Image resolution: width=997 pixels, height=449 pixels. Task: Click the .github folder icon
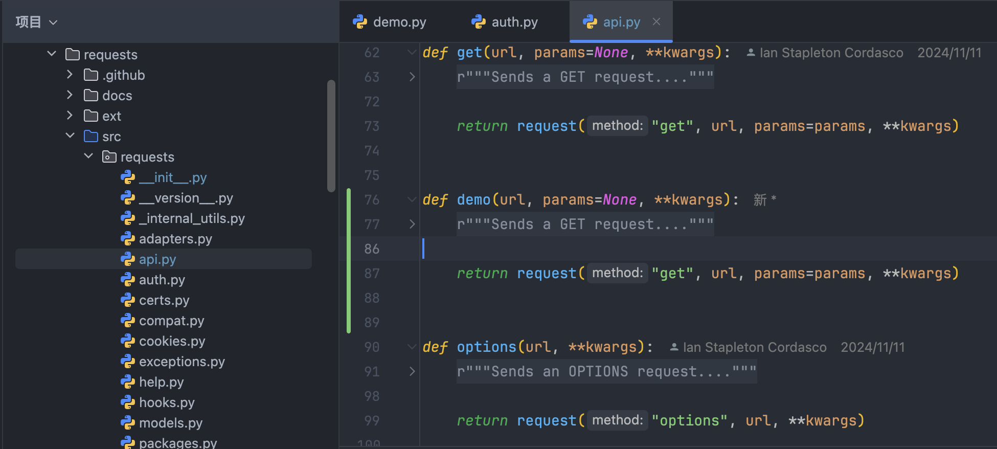point(91,75)
